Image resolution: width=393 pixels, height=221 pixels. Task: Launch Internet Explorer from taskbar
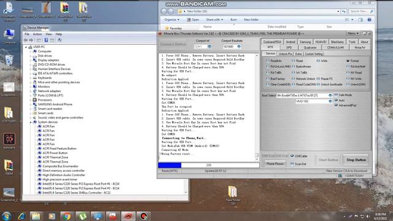click(x=21, y=216)
